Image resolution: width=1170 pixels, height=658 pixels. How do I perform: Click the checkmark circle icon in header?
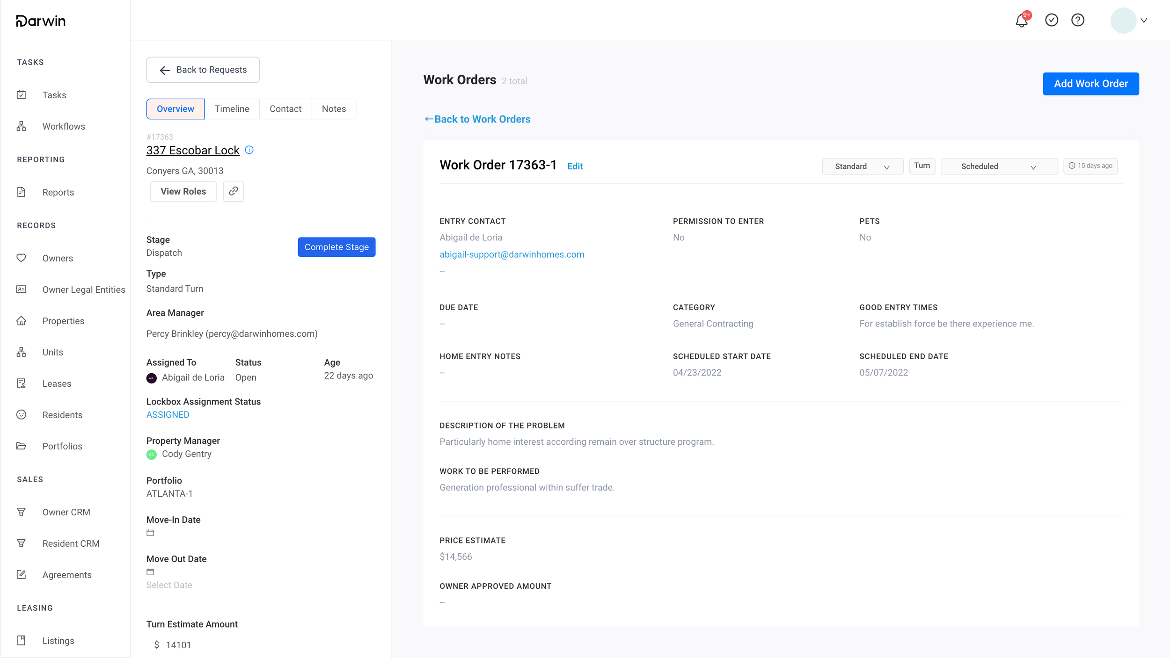1052,20
